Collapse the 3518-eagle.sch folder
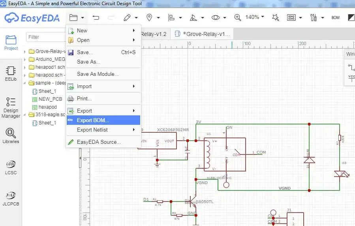This screenshot has width=355, height=226. (24, 115)
